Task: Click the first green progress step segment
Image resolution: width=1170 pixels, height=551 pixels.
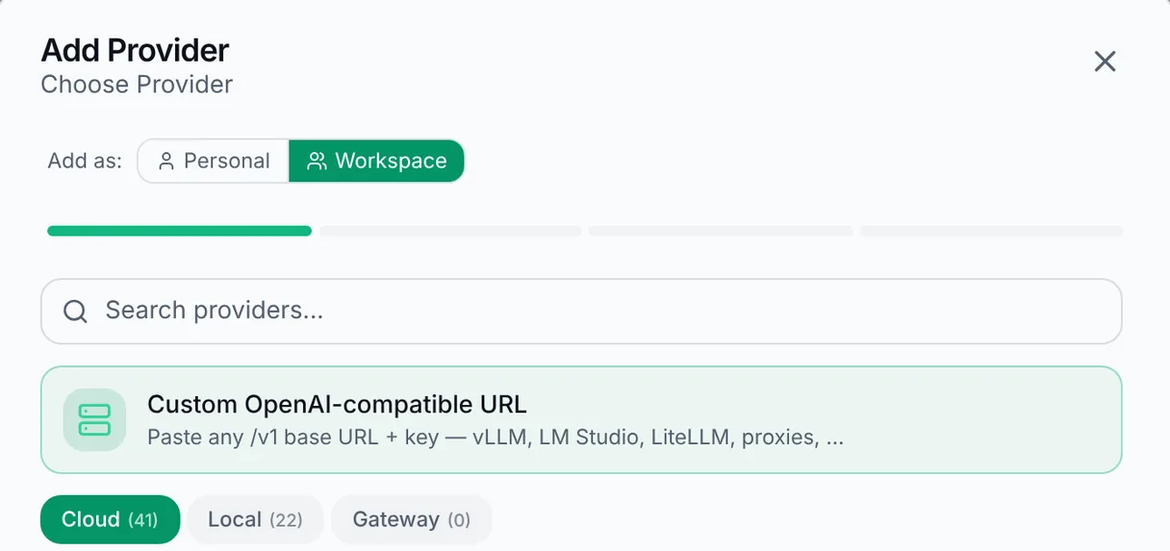Action: (x=179, y=231)
